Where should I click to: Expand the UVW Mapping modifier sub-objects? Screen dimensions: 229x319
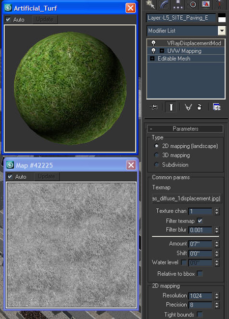coord(162,51)
